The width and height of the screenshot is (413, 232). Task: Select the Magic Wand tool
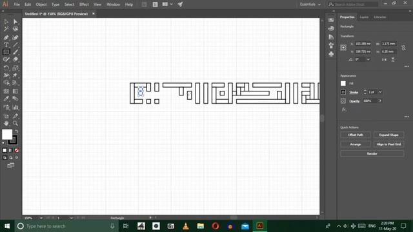pos(6,29)
